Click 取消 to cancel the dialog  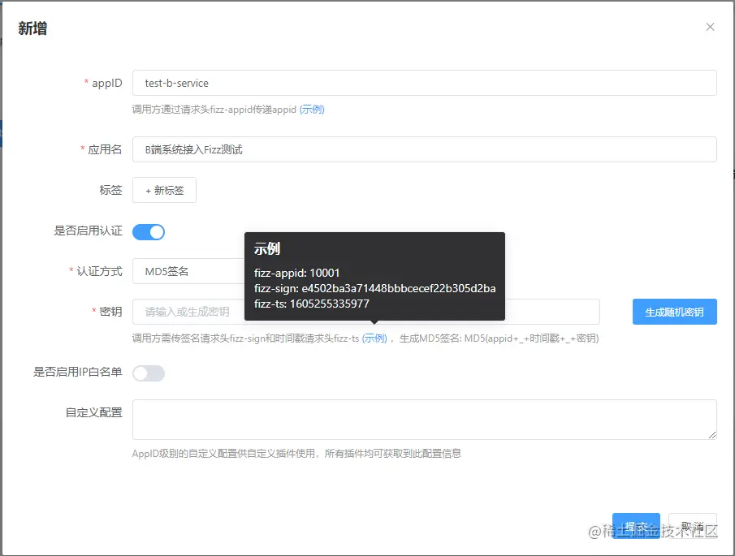point(691,526)
